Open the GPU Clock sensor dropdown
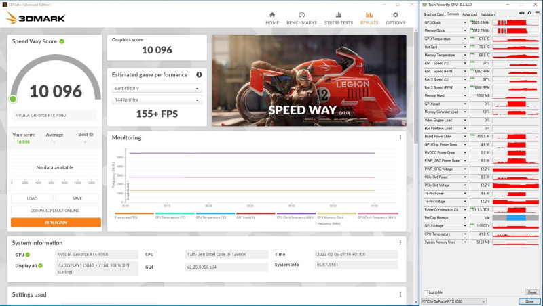This screenshot has height=306, width=543. (465, 22)
